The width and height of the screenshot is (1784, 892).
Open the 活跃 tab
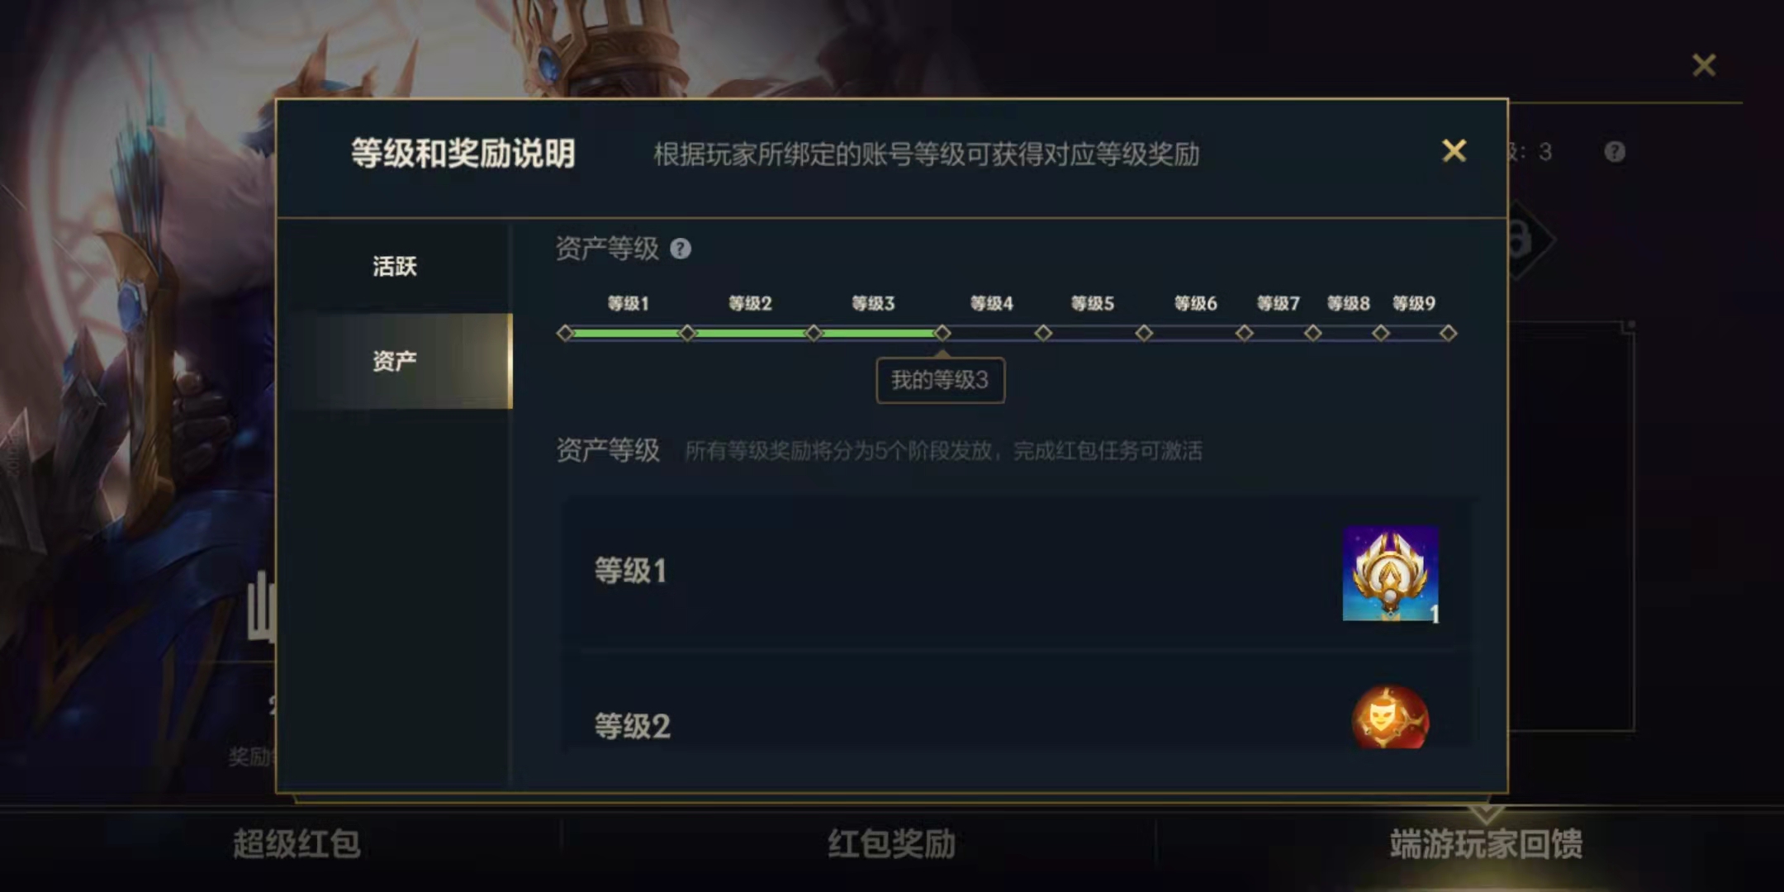(395, 266)
